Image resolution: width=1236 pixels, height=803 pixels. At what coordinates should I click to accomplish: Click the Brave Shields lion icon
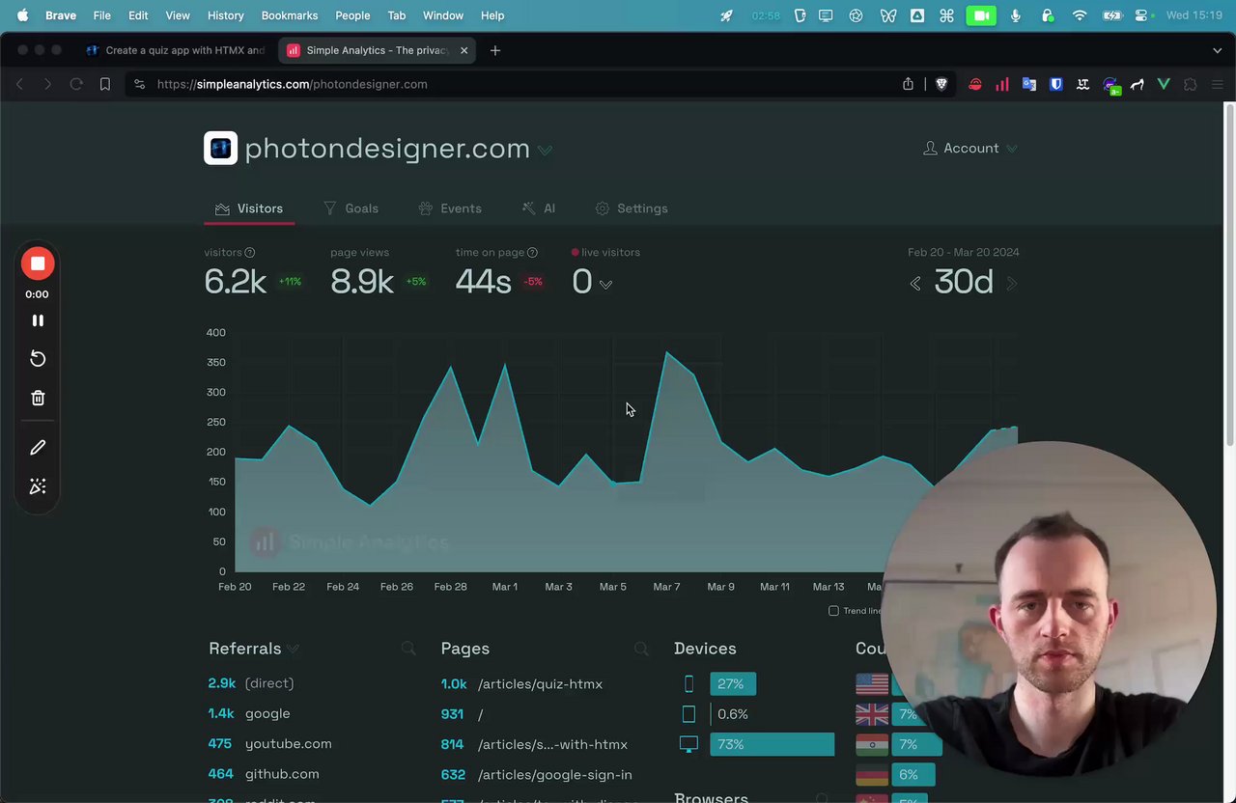coord(941,84)
